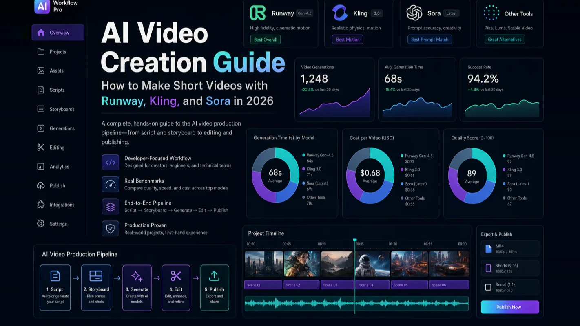Select the neon street clip thumbnail

[410, 264]
